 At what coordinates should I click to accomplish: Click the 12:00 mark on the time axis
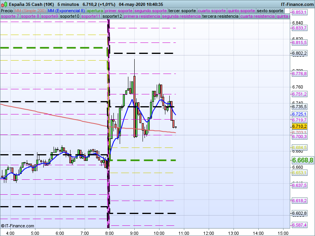[x=209, y=232]
